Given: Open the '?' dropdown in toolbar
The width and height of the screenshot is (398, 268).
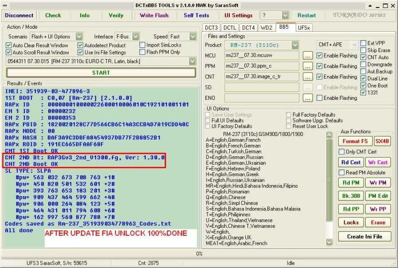Looking at the screenshot, I should pyautogui.click(x=285, y=15).
